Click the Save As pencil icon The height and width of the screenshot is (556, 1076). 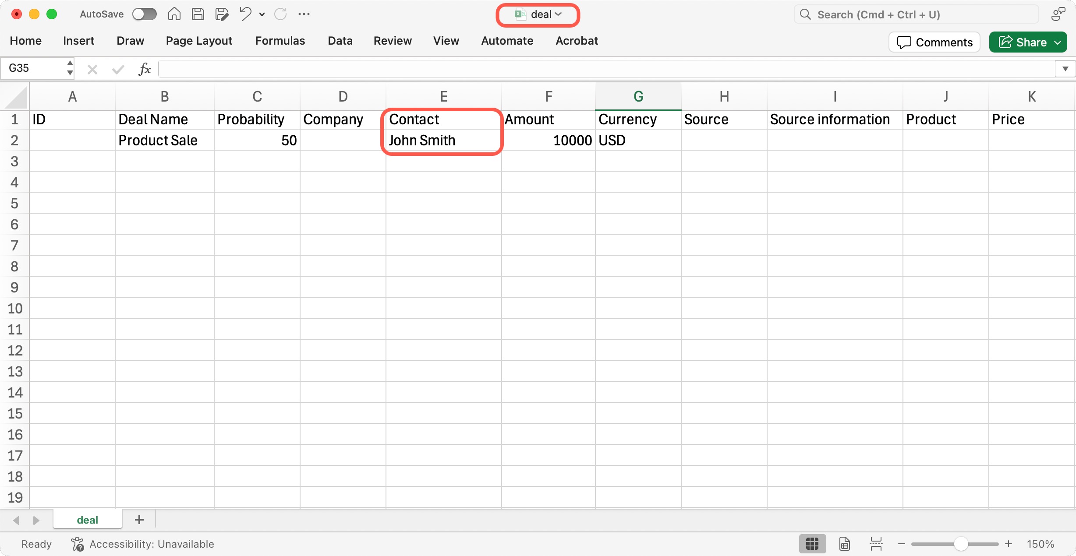222,14
